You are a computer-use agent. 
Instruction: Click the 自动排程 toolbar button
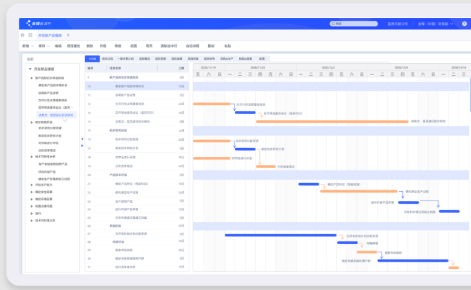[x=193, y=46]
